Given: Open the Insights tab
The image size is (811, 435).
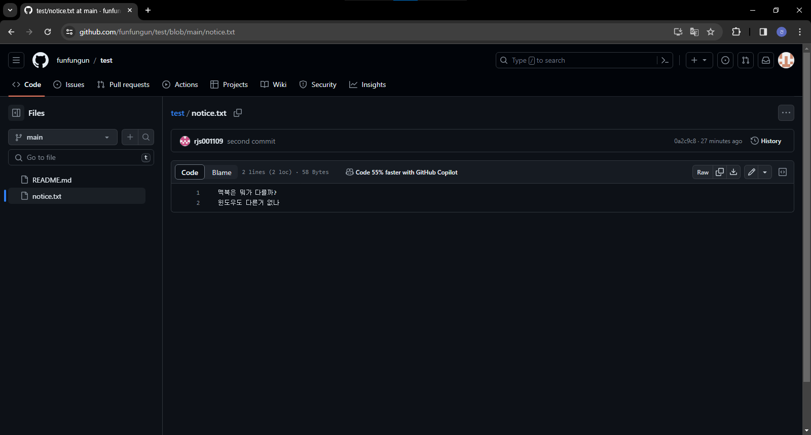Looking at the screenshot, I should tap(367, 84).
